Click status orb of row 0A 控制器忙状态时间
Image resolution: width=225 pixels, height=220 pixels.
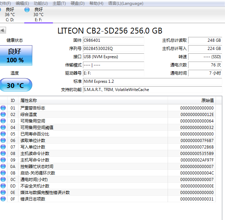coord(3,166)
